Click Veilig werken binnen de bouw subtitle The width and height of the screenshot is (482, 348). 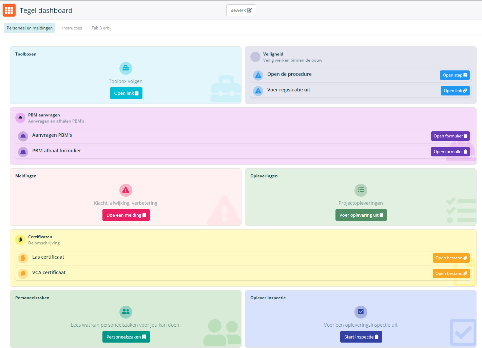click(293, 60)
